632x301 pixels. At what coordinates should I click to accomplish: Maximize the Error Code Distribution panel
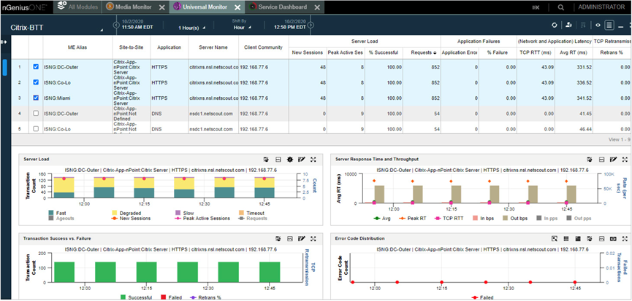[x=625, y=238]
